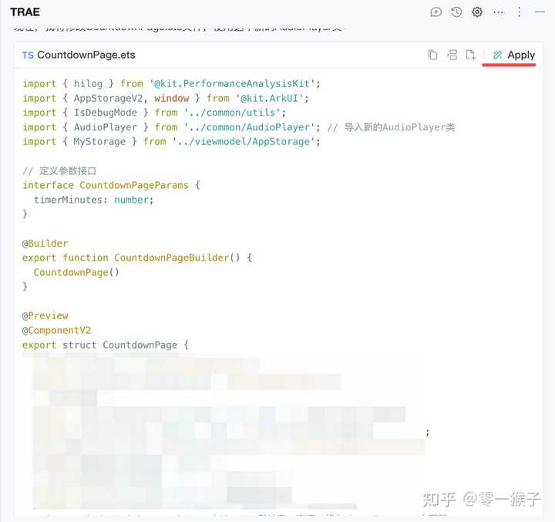Click the '@ComponentV2' decorator
555x522 pixels.
click(56, 331)
